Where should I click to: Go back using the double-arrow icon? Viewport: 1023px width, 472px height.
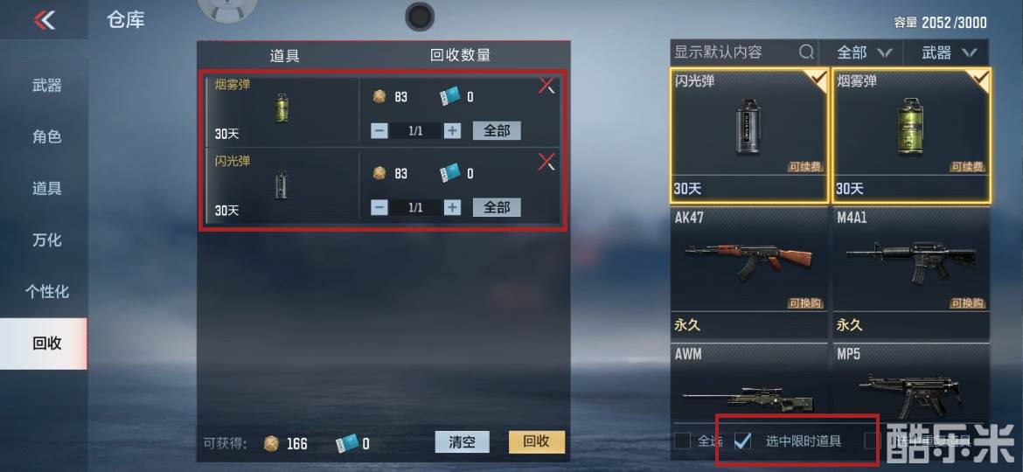point(45,20)
